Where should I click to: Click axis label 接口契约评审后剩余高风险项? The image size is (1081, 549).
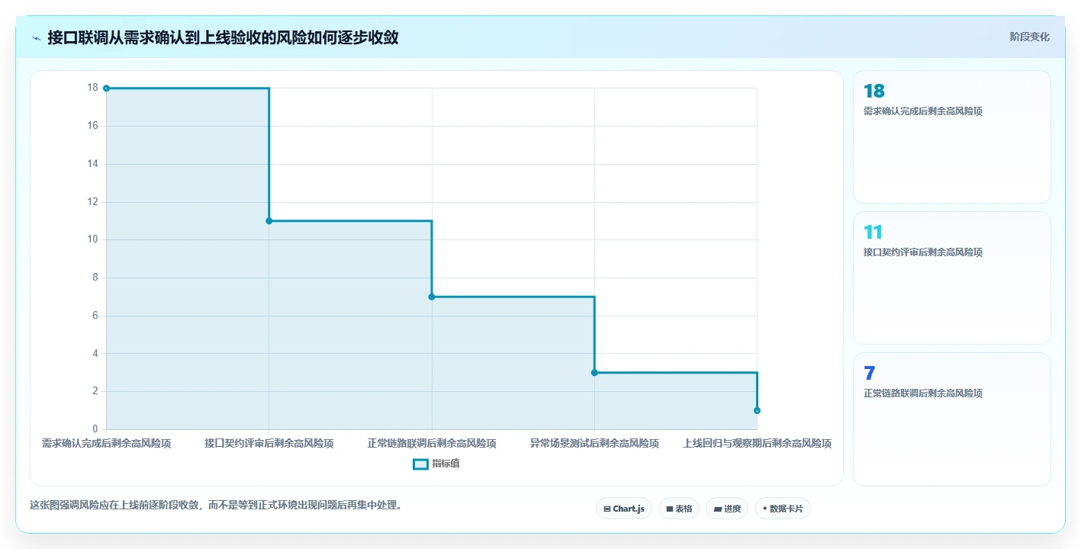[269, 443]
